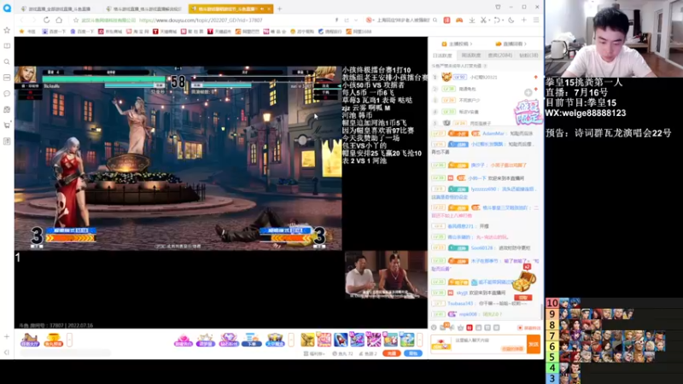The image size is (683, 384).
Task: Open the blue 下单 activity icon
Action: [x=251, y=340]
